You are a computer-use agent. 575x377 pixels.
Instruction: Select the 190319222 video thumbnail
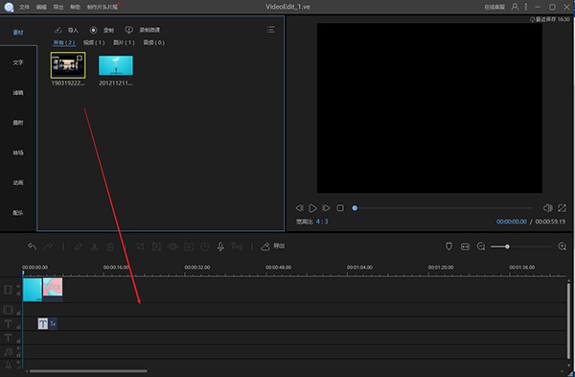(x=68, y=65)
